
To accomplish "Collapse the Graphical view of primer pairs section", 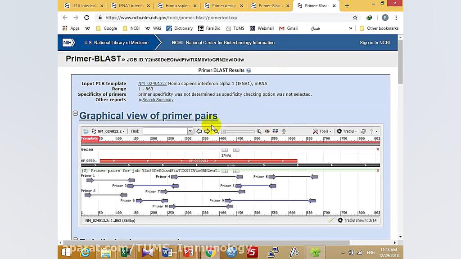I will 75,113.
